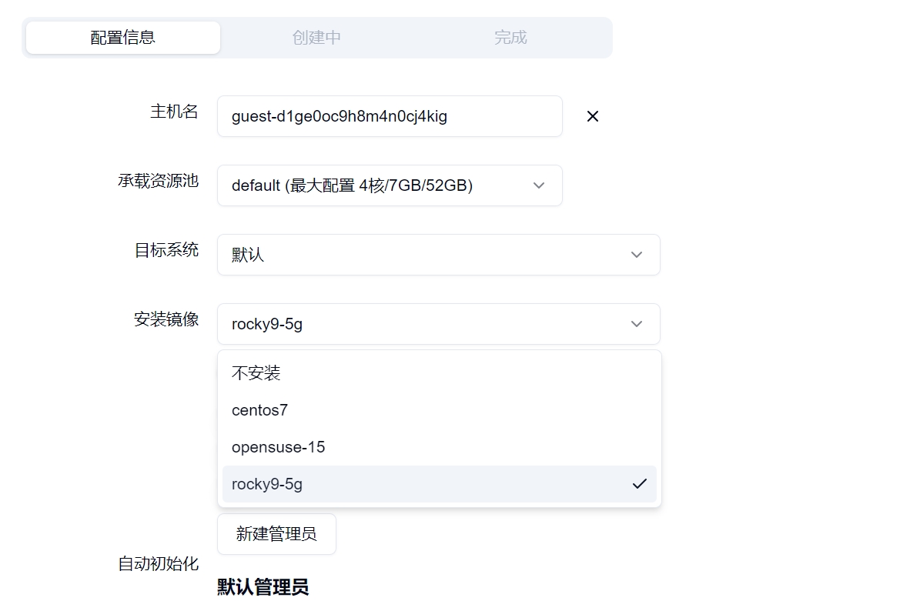Clear the hostname with the X icon

(x=592, y=117)
